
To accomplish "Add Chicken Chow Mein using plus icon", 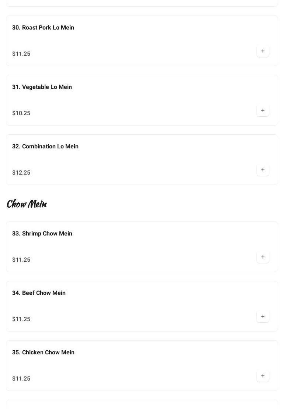I will coord(263,376).
